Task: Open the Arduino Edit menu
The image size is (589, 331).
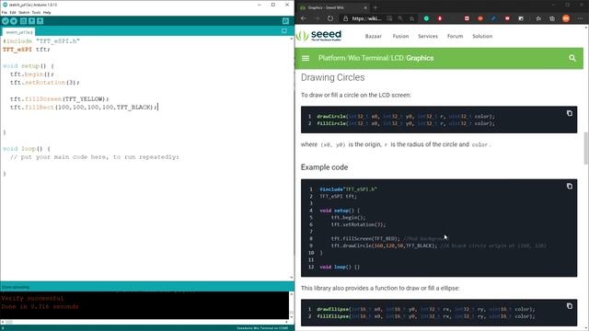Action: pyautogui.click(x=13, y=12)
